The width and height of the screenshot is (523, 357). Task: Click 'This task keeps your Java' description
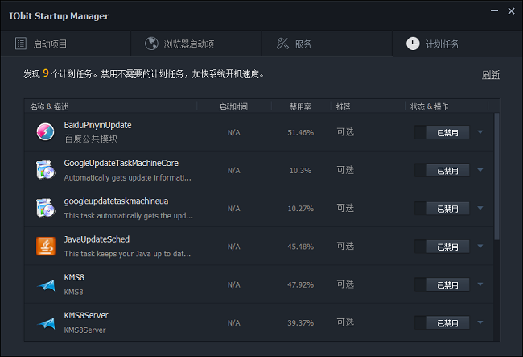pos(127,254)
